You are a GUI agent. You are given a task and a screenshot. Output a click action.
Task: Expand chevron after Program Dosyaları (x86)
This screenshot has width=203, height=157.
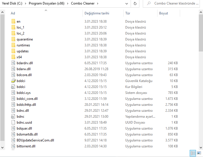pyautogui.click(x=68, y=3)
